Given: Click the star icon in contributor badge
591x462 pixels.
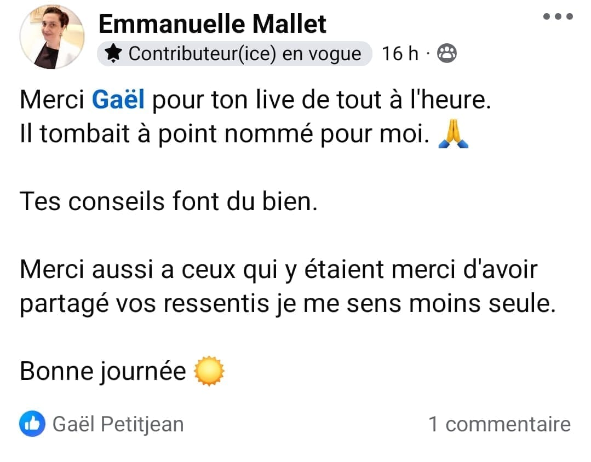Looking at the screenshot, I should click(113, 54).
